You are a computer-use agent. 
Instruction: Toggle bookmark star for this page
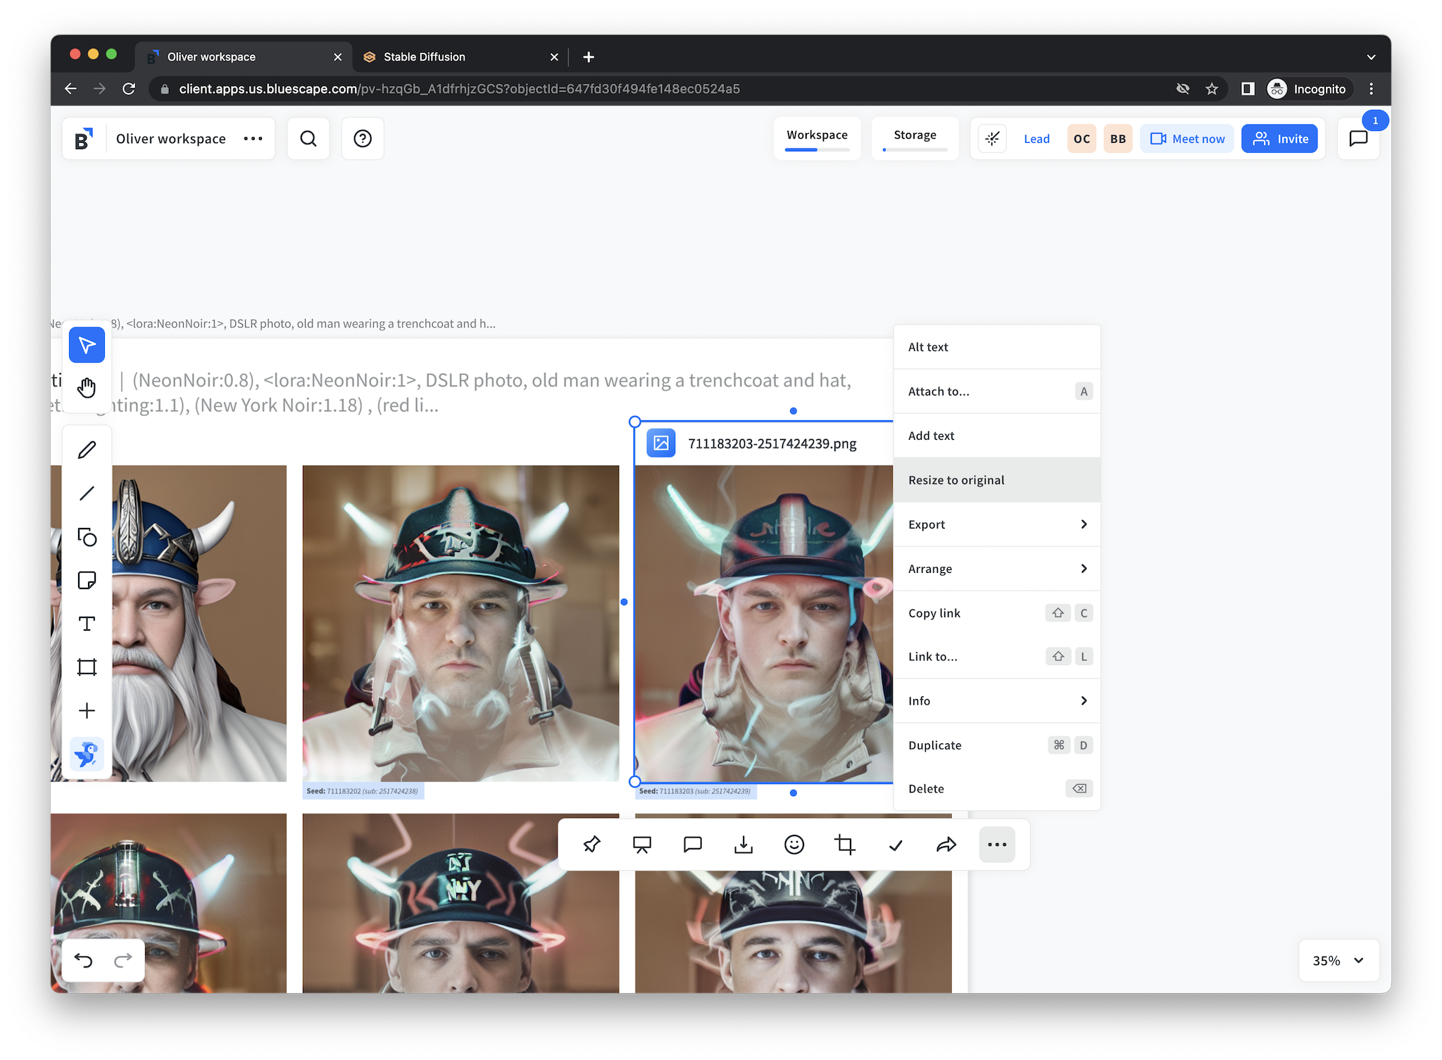click(x=1211, y=89)
